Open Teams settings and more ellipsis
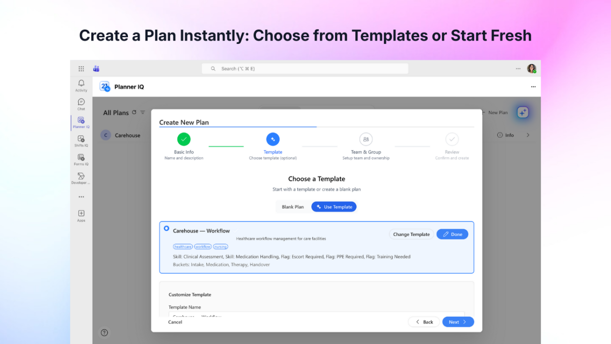Image resolution: width=611 pixels, height=344 pixels. pyautogui.click(x=518, y=69)
